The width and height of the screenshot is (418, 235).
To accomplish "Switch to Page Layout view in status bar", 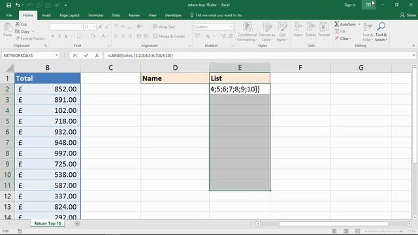I will (346, 231).
